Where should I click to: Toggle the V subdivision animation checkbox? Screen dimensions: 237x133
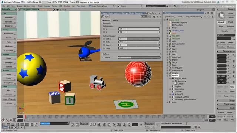(104, 32)
